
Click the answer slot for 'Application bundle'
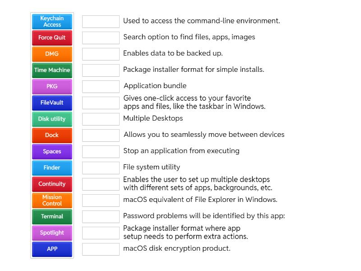(101, 87)
